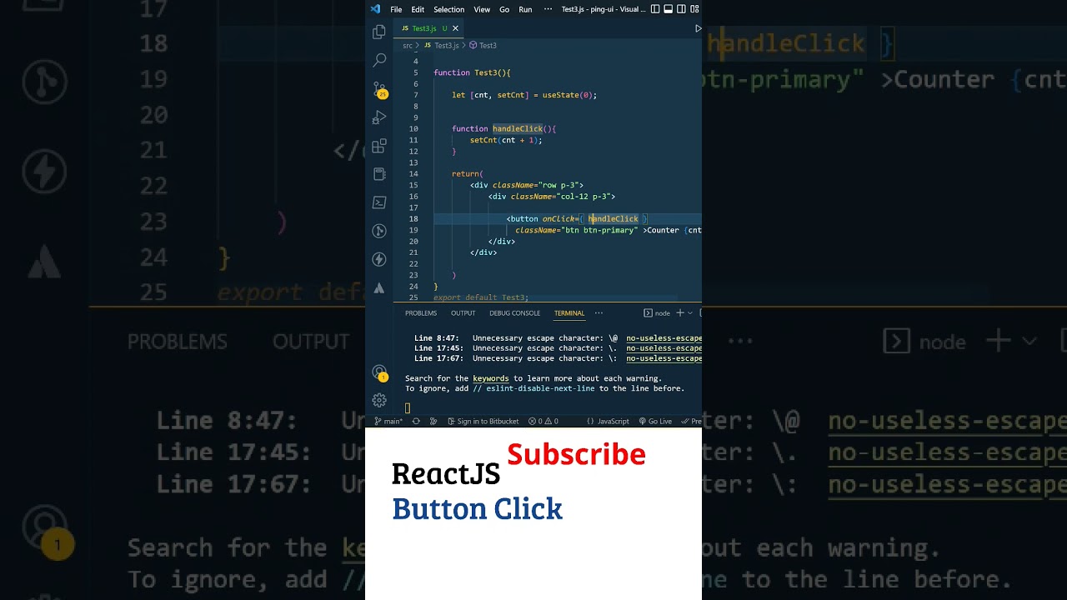Open the notebook icon in activity bar
Screen dimensions: 1067x600
(x=379, y=174)
